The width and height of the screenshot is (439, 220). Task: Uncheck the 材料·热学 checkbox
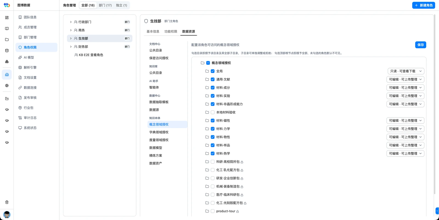213,153
